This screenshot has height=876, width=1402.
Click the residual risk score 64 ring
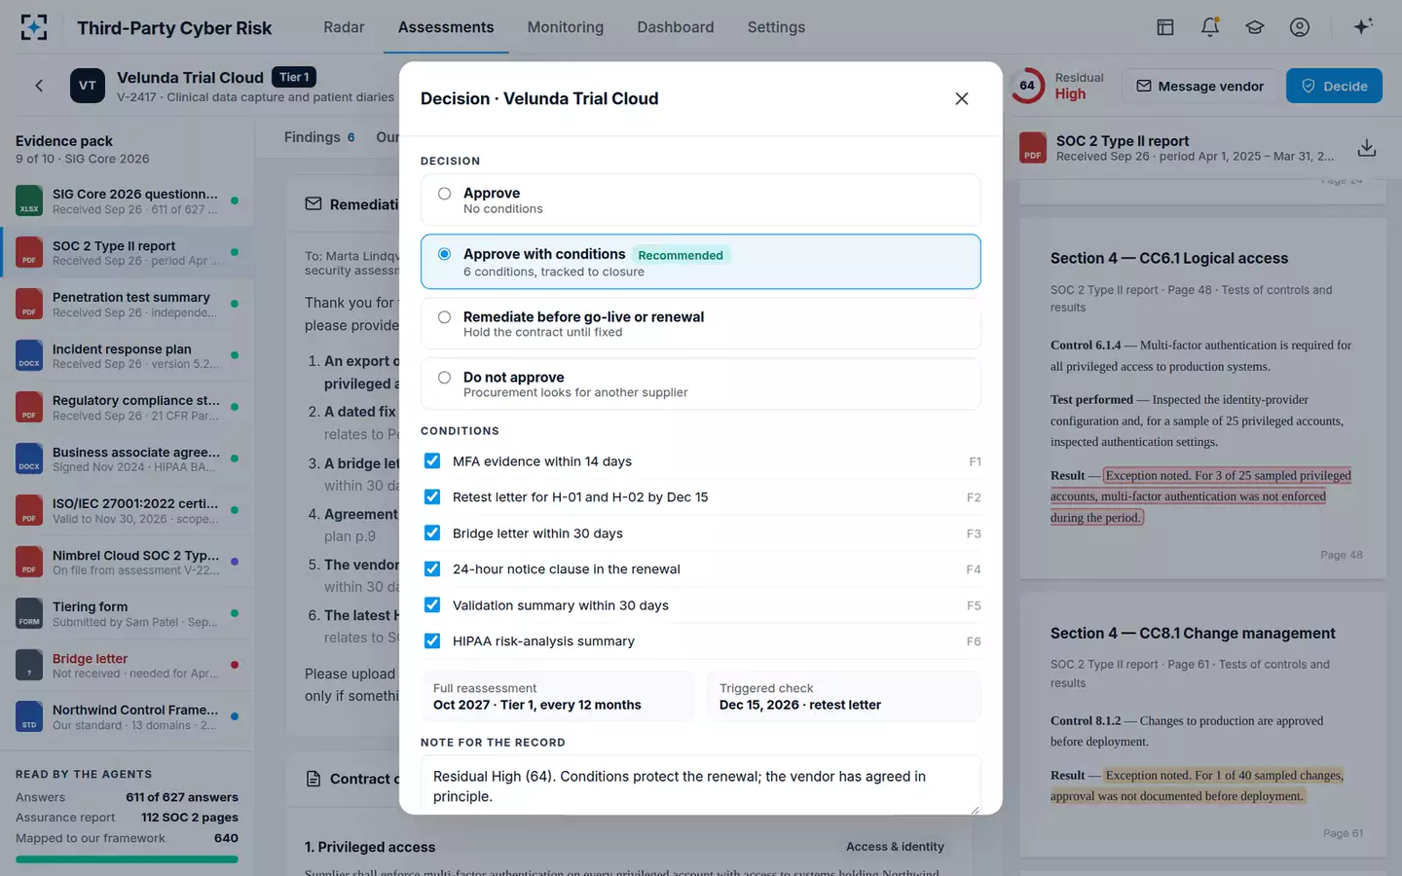tap(1027, 86)
